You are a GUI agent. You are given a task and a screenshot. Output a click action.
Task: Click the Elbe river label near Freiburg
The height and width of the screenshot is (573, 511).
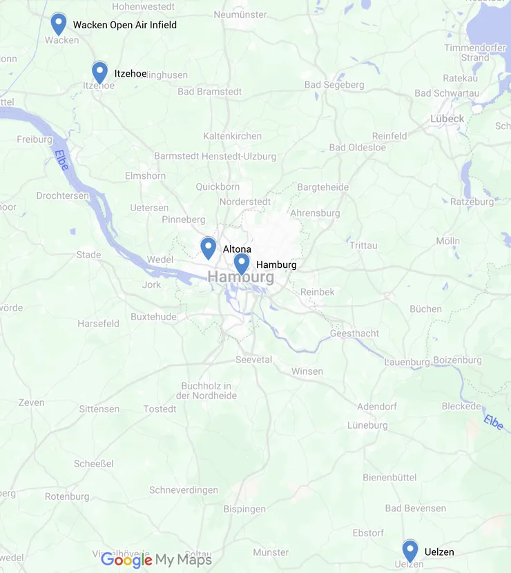pyautogui.click(x=61, y=160)
